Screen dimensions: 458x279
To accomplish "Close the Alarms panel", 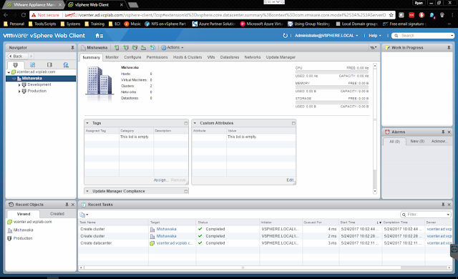I will click(449, 132).
